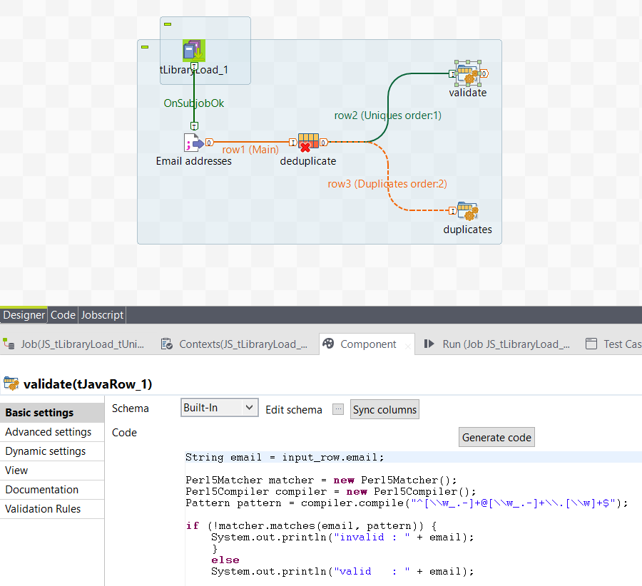642x586 pixels.
Task: Select the row2 (Uniques order:1) connection label
Action: [x=387, y=115]
